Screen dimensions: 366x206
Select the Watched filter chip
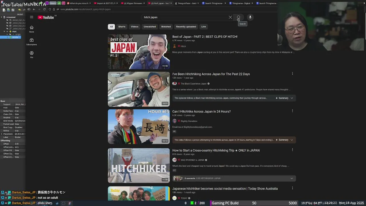pyautogui.click(x=166, y=27)
